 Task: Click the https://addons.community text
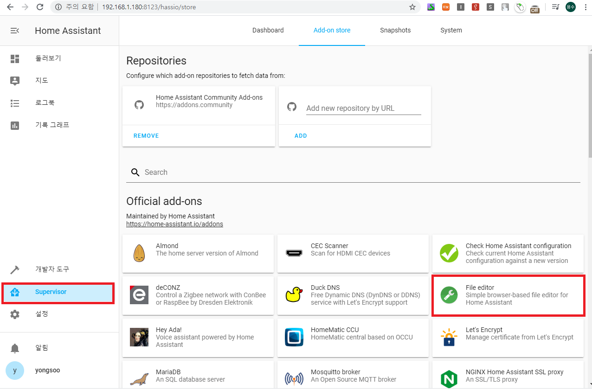coord(194,105)
